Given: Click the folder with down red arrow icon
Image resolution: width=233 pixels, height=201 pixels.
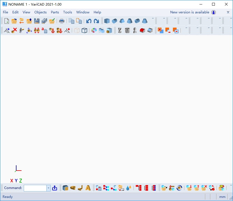Looking at the screenshot, I should [189, 188].
